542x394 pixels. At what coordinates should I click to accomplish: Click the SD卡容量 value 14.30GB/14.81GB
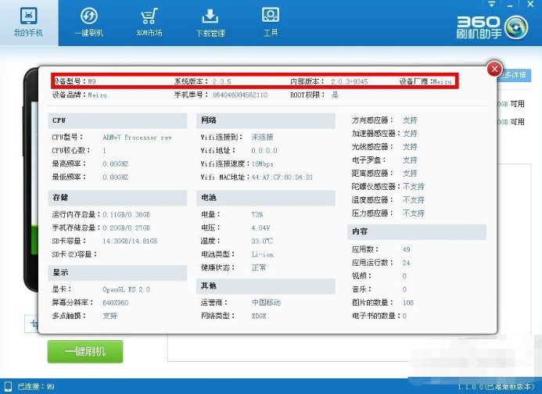click(130, 241)
